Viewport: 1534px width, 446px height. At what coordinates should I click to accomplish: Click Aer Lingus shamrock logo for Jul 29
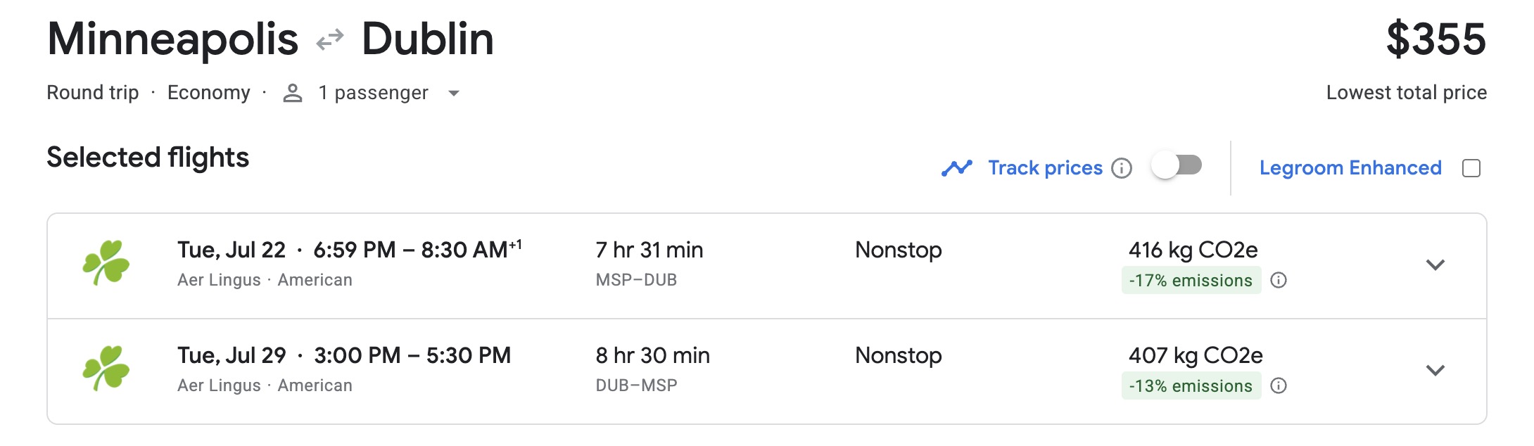(106, 368)
